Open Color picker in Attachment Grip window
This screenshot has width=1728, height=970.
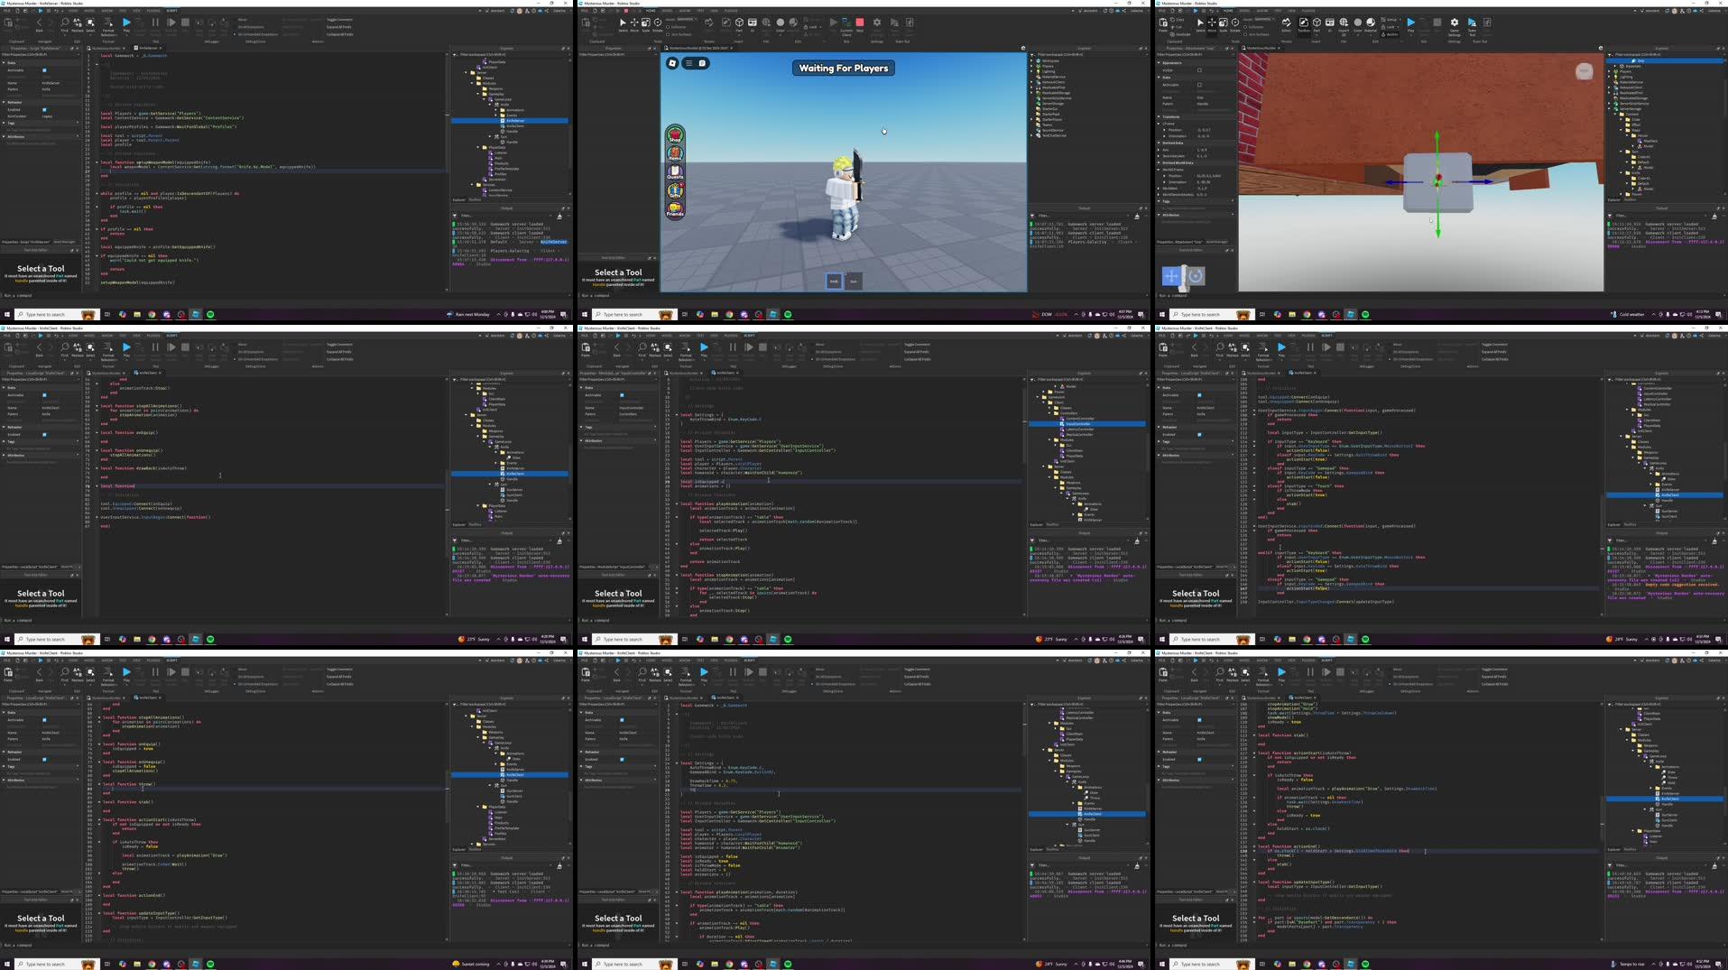coord(1359,24)
